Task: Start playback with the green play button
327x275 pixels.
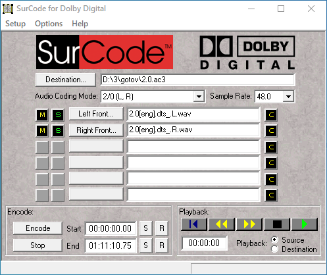Action: (305, 224)
